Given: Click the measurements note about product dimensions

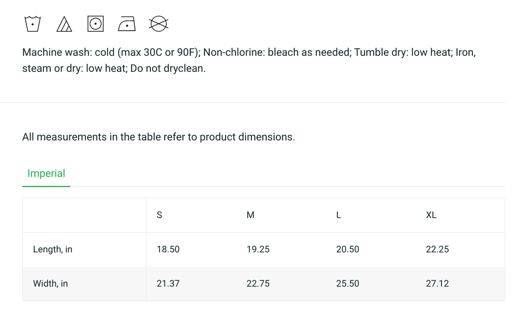Looking at the screenshot, I should click(159, 137).
